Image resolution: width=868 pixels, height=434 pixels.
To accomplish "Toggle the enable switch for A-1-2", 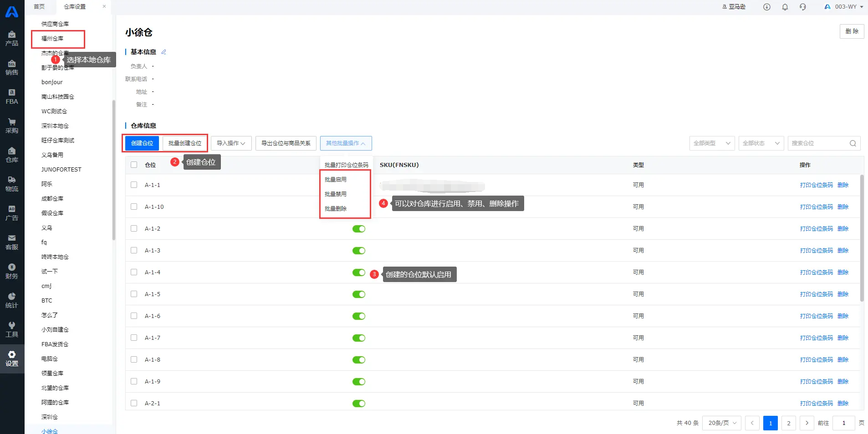I will tap(359, 229).
